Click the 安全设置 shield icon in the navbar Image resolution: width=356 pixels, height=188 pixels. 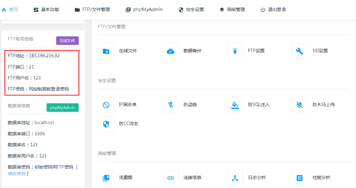tap(181, 10)
